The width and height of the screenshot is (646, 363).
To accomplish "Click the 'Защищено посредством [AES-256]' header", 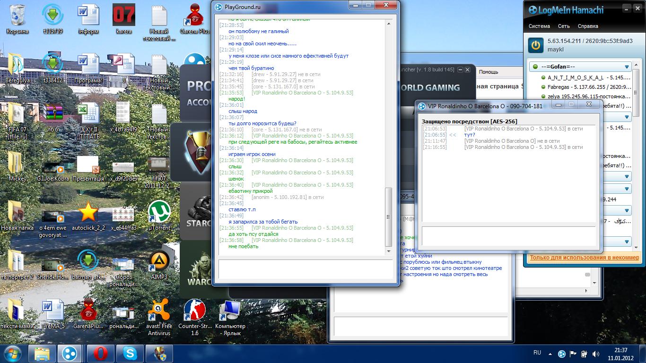I will (x=469, y=121).
